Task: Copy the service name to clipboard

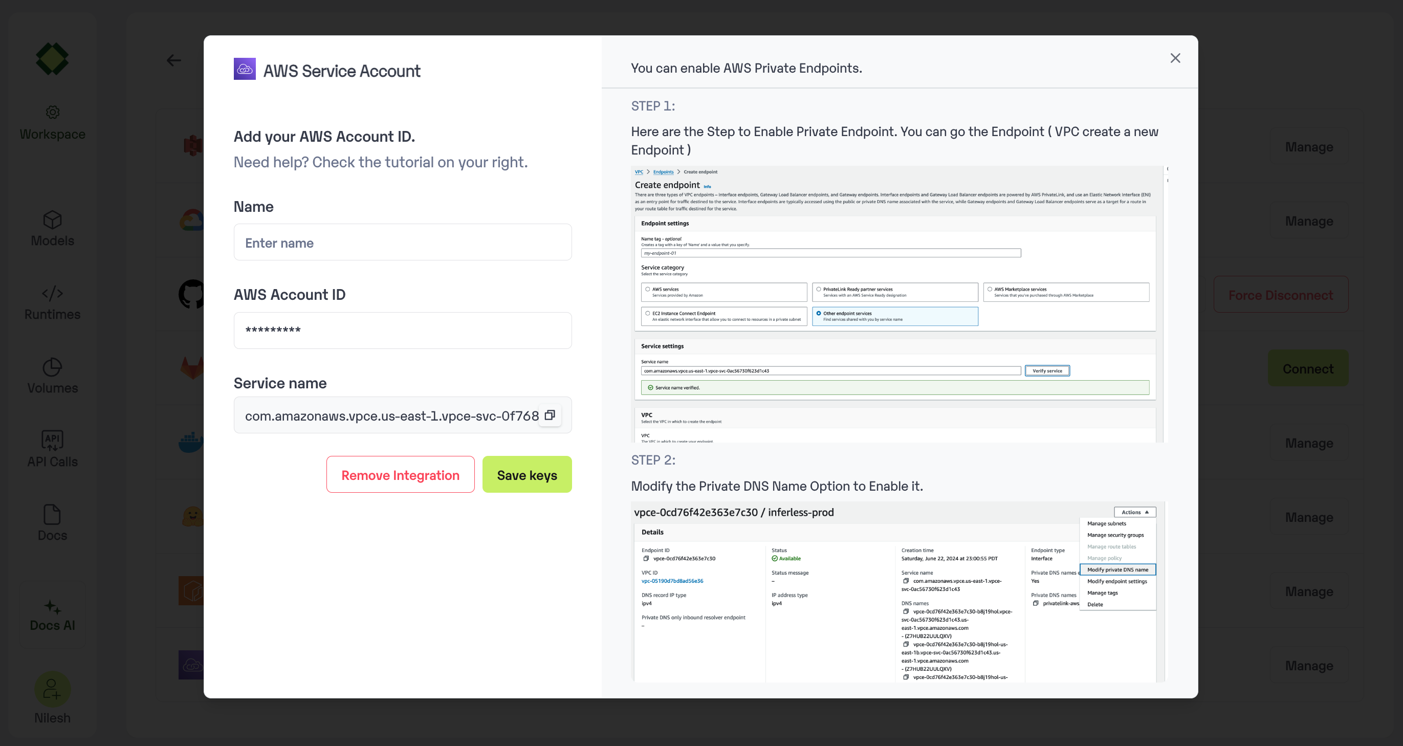Action: coord(550,415)
